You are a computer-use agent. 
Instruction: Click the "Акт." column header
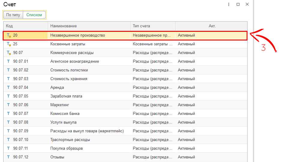212,26
